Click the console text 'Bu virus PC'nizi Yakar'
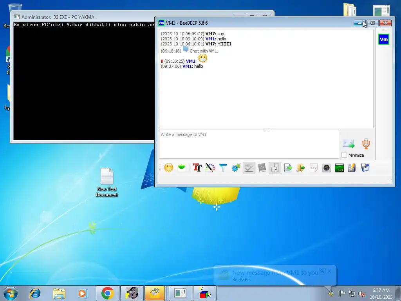The width and height of the screenshot is (401, 301). [48, 25]
